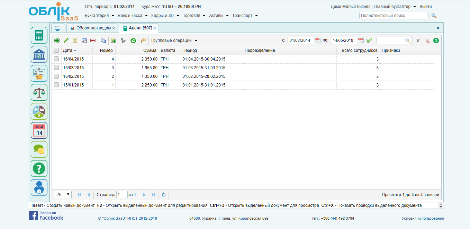
Task: Expand the Групповые операции dropdown
Action: tap(174, 40)
